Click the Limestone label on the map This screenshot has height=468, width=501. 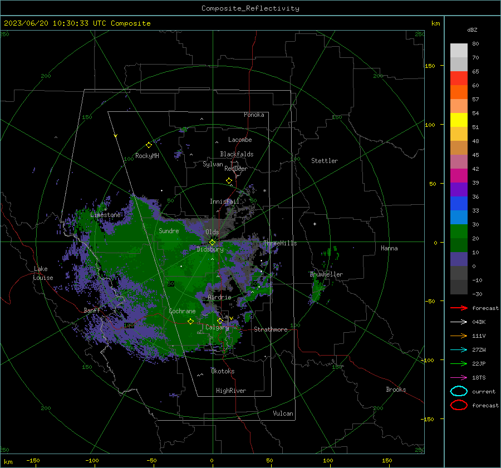coord(105,215)
